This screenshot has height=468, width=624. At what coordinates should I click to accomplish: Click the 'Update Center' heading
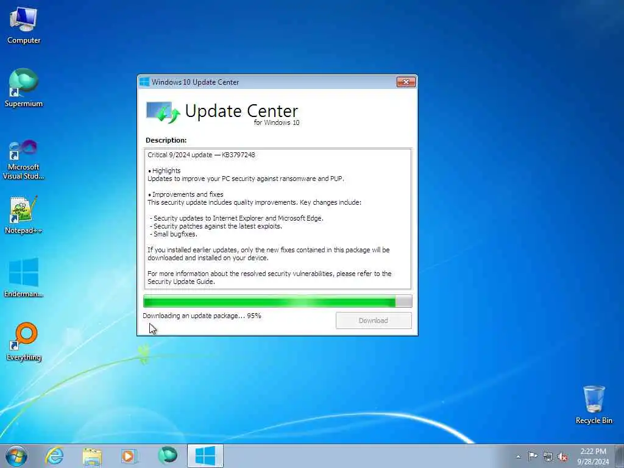[x=241, y=111]
